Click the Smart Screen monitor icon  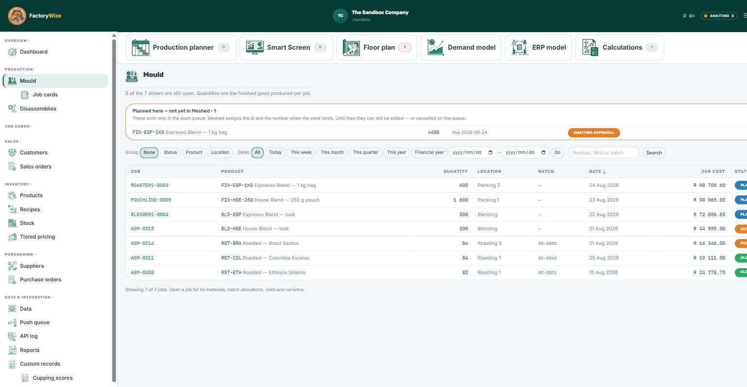255,47
